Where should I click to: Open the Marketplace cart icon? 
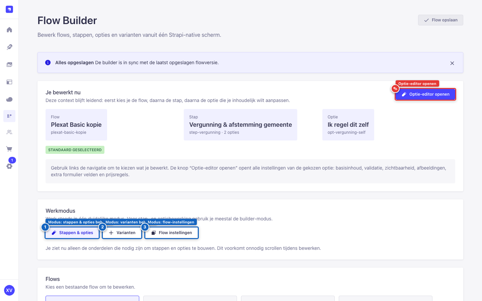9,149
